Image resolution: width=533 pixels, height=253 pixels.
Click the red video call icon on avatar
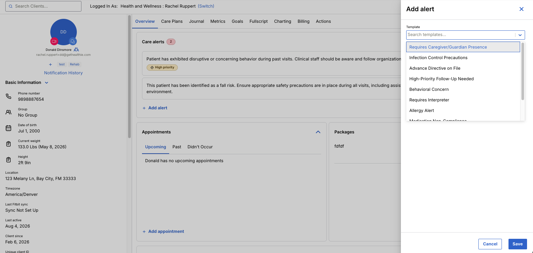54,41
